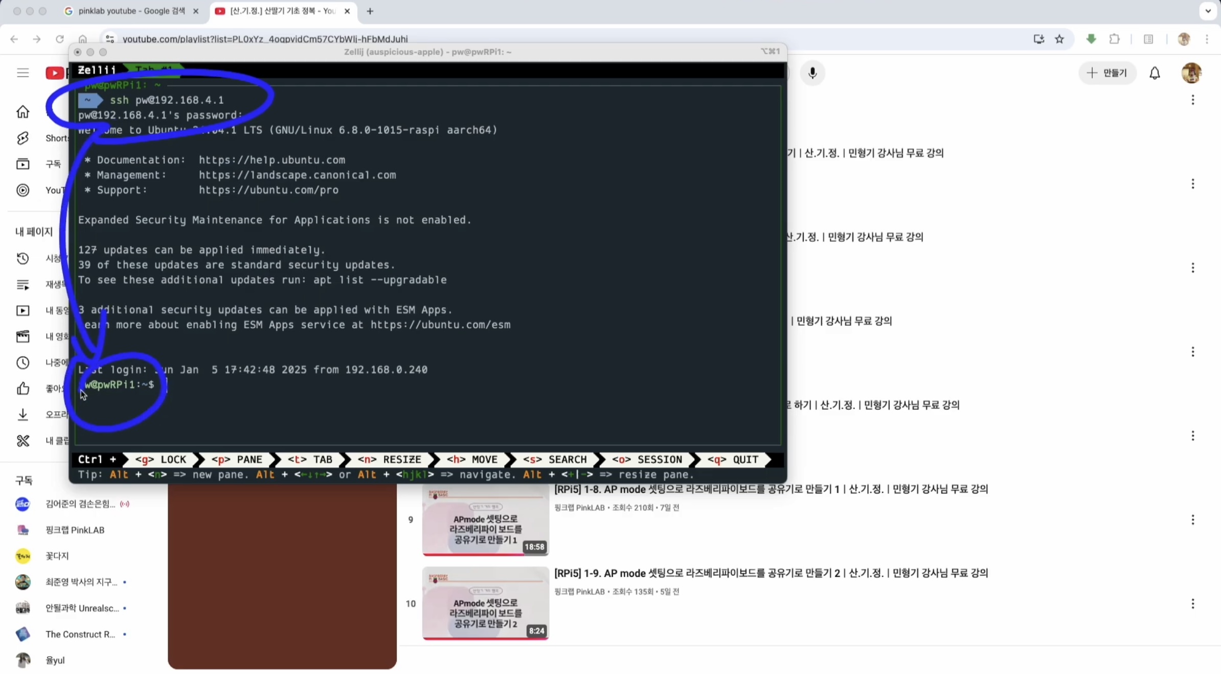
Task: Open a new Chrome tab
Action: pyautogui.click(x=370, y=11)
